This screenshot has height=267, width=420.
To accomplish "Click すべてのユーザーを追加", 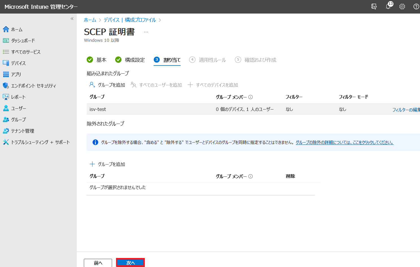I will pyautogui.click(x=156, y=85).
